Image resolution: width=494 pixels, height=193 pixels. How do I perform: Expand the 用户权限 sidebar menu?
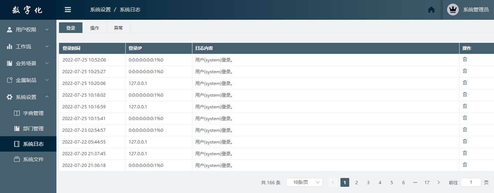pos(28,30)
